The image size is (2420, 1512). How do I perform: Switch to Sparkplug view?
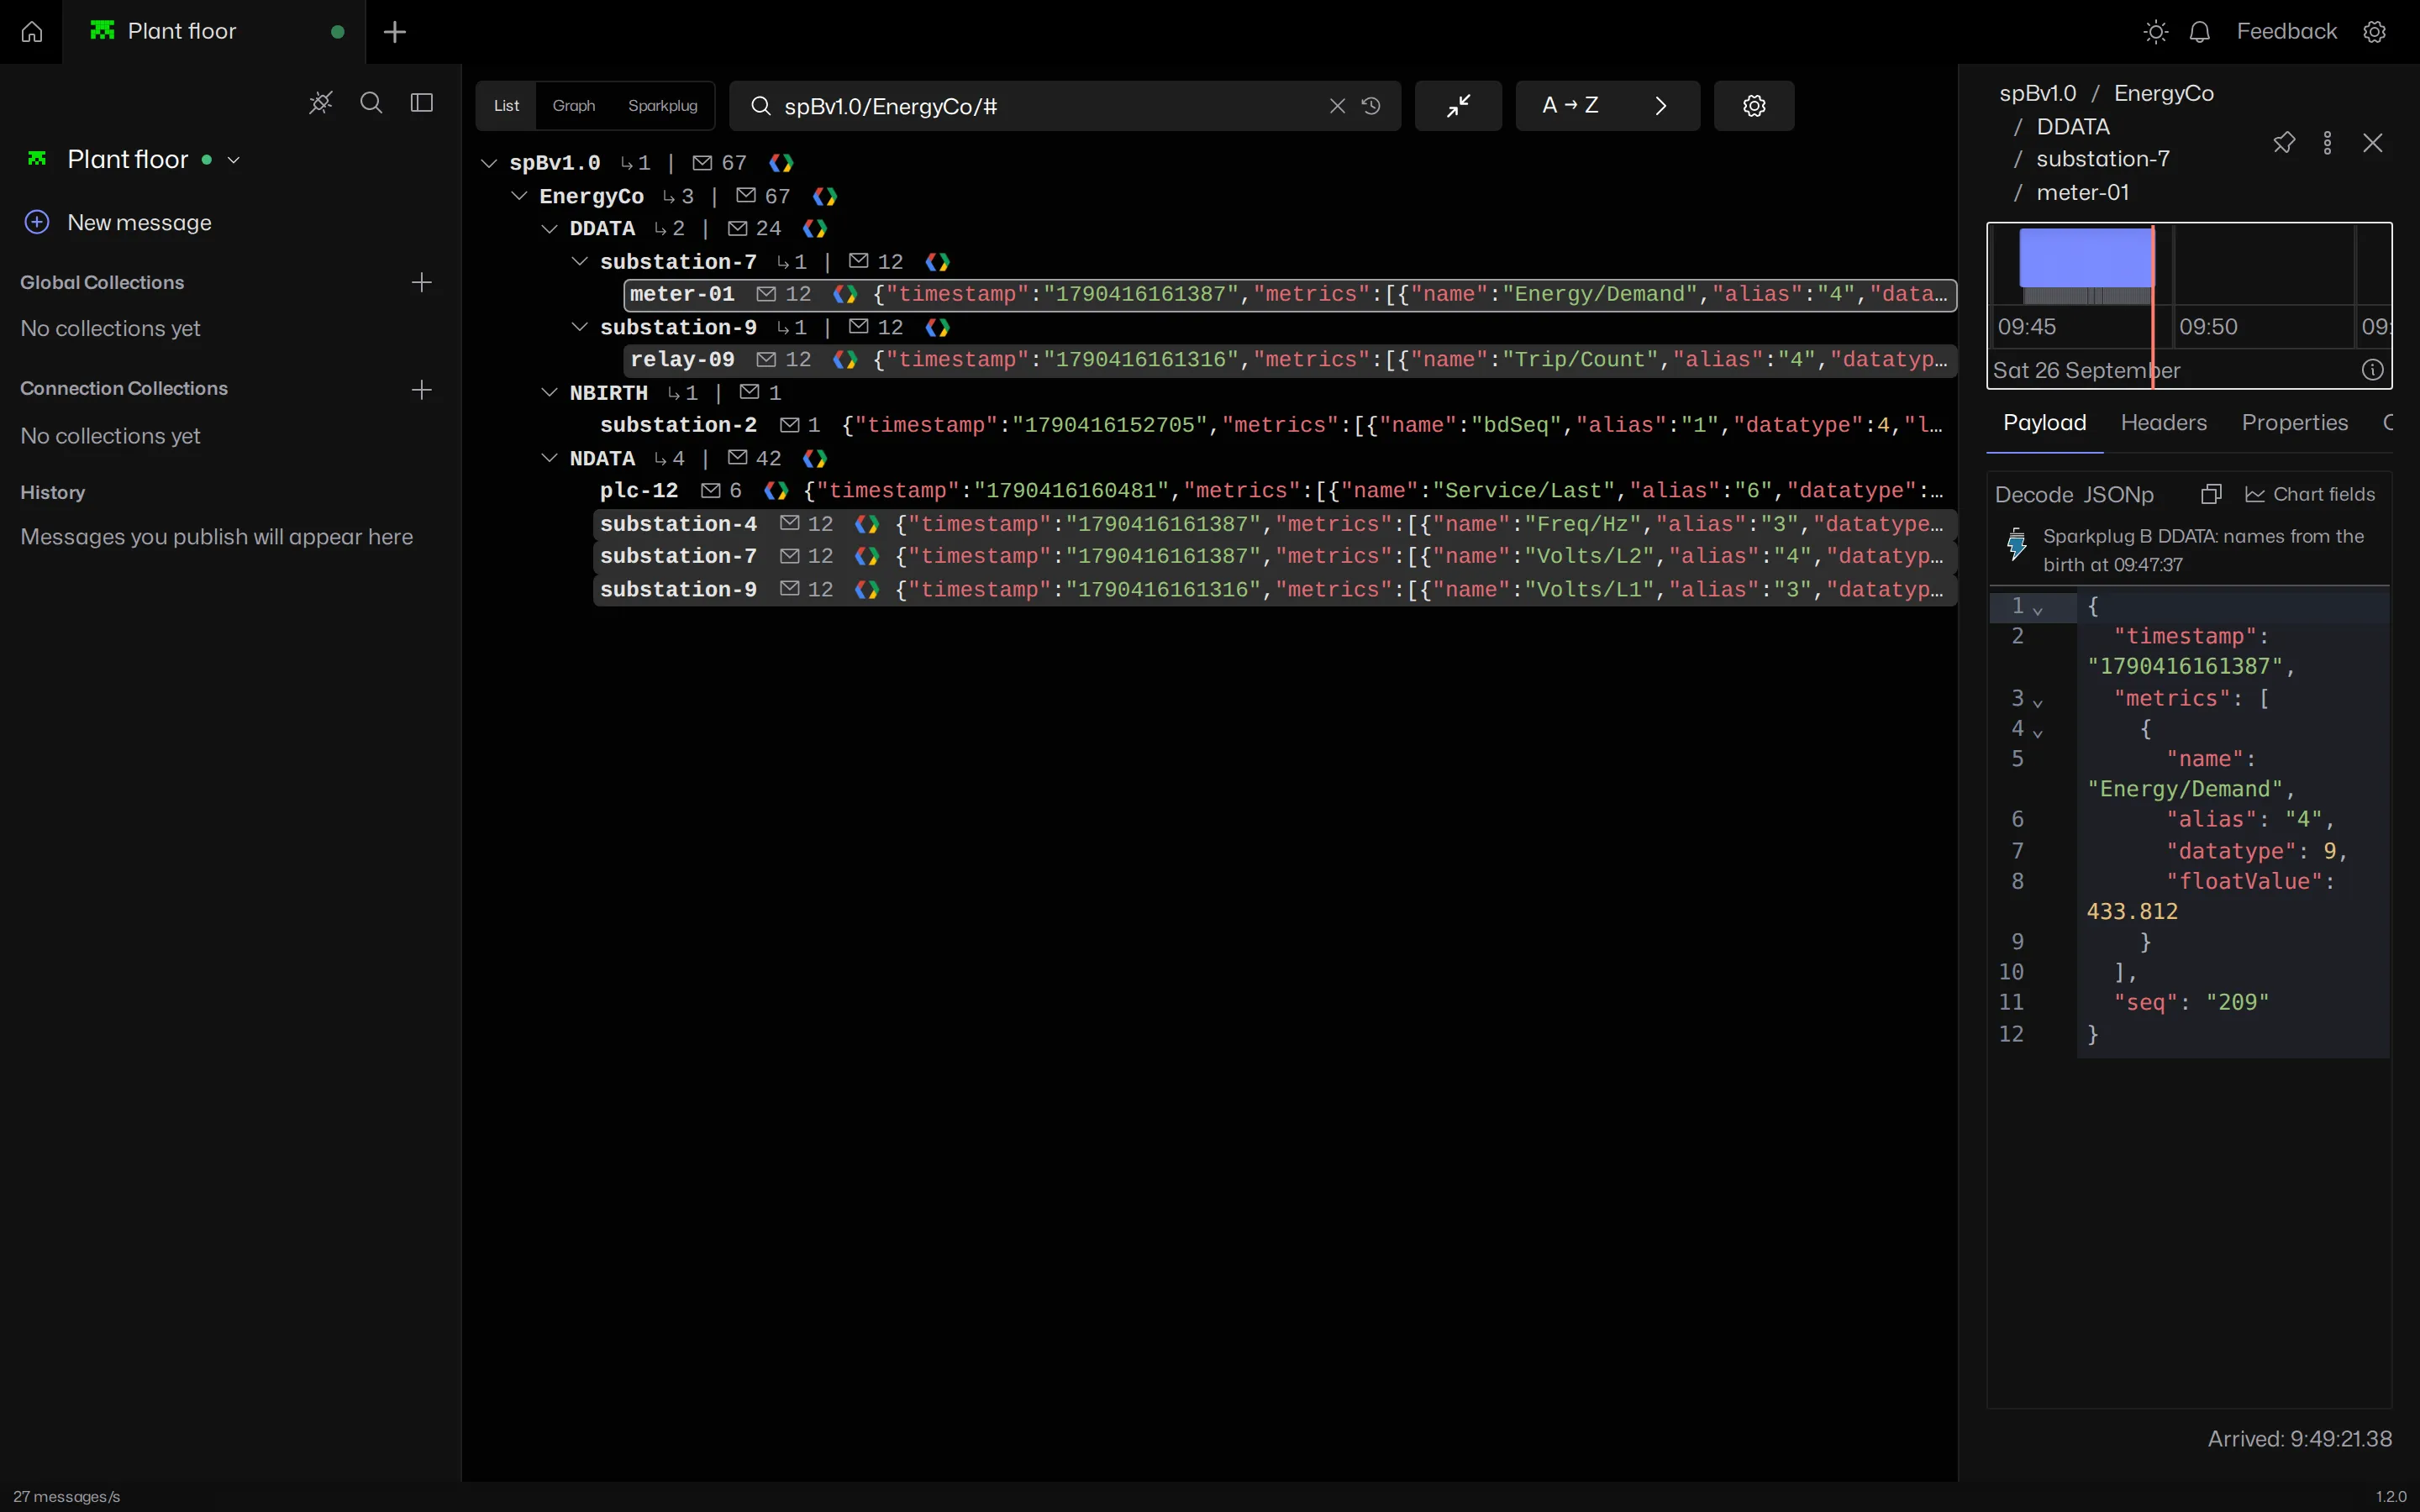pos(663,106)
